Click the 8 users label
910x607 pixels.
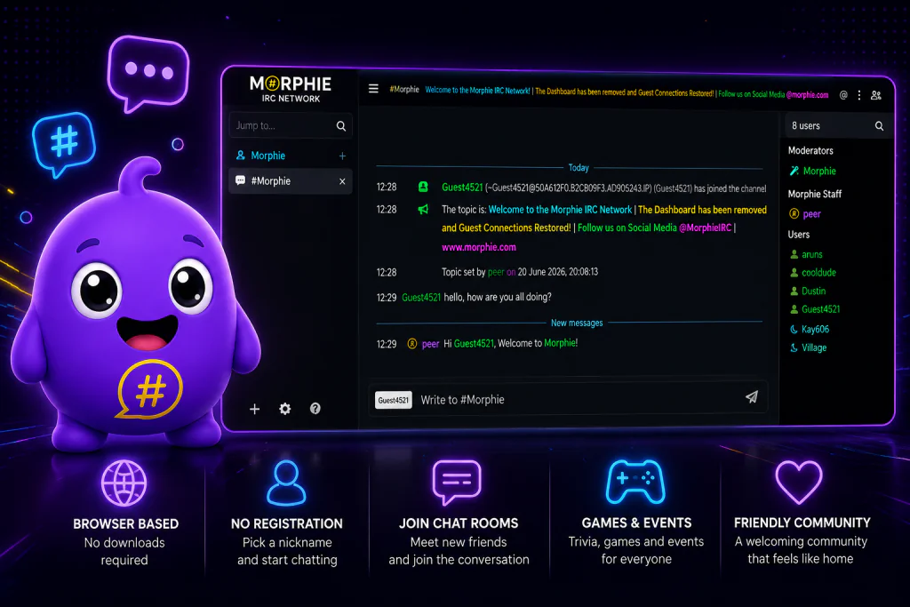tap(805, 126)
